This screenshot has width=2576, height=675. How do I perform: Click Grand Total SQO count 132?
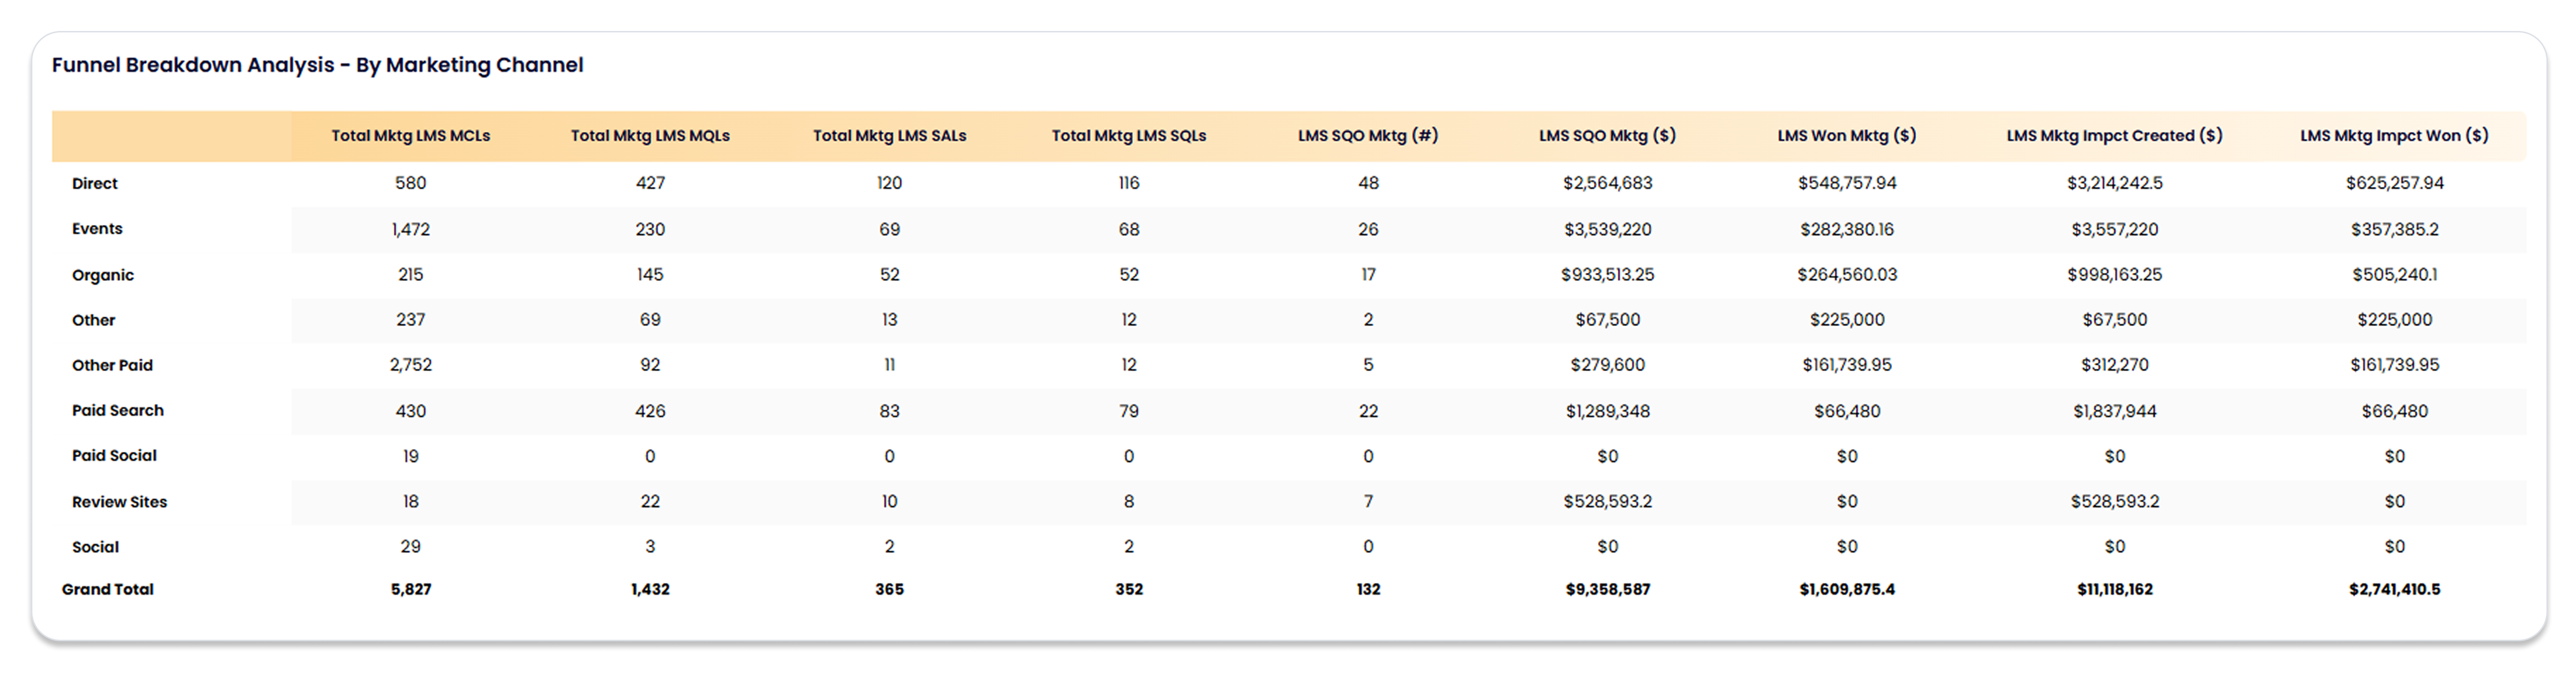tap(1368, 589)
